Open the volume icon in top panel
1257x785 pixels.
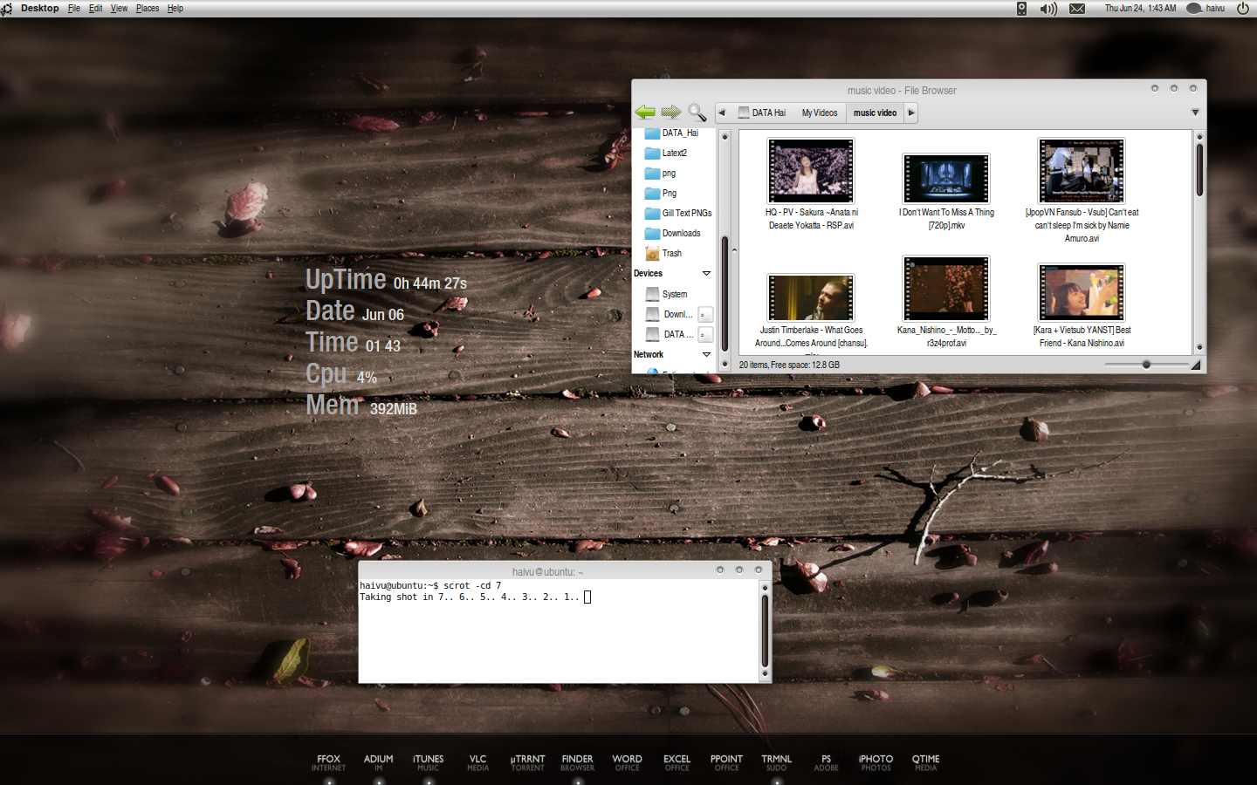pos(1048,9)
